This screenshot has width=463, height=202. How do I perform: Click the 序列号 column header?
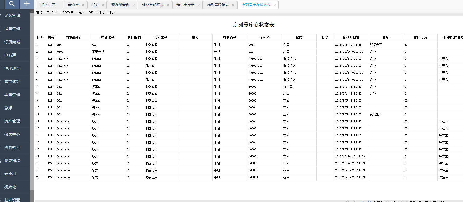[264, 37]
